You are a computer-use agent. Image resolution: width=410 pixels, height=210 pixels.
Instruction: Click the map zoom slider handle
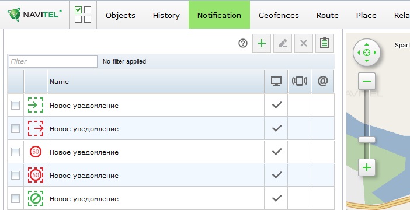(x=367, y=140)
